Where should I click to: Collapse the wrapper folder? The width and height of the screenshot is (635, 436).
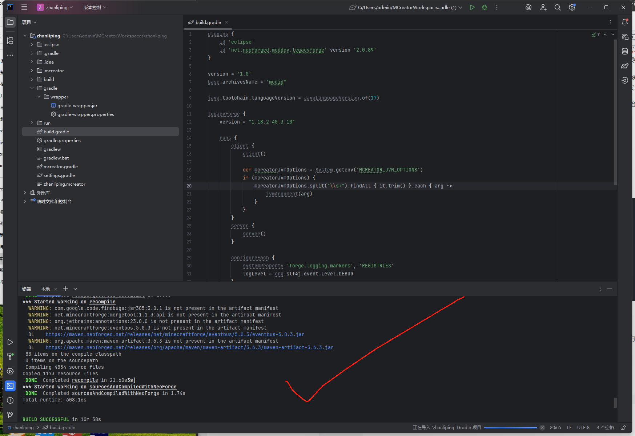39,97
